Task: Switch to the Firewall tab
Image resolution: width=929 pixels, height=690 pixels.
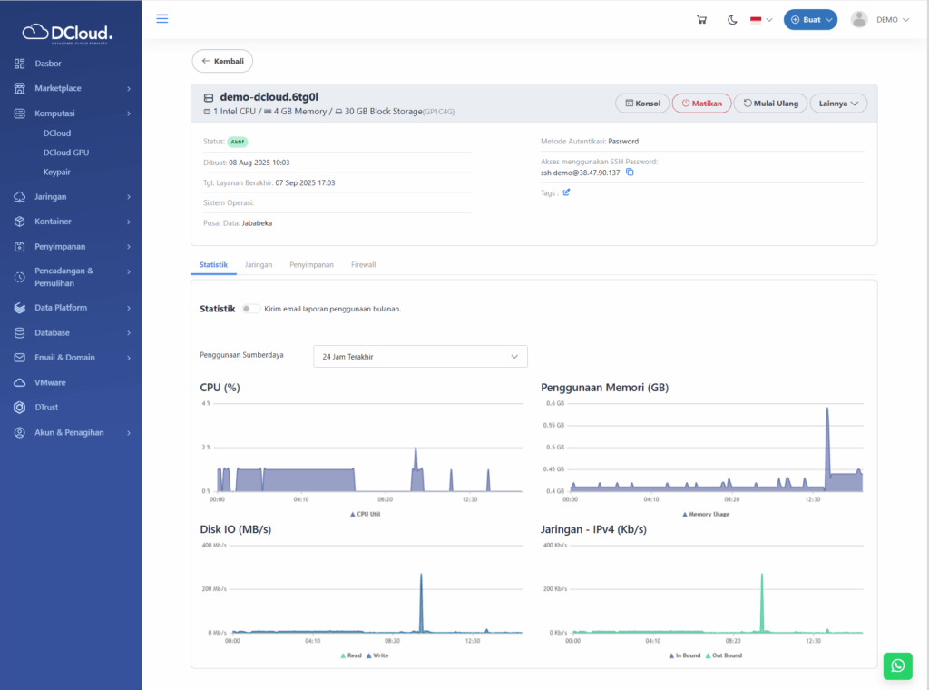Action: click(363, 265)
